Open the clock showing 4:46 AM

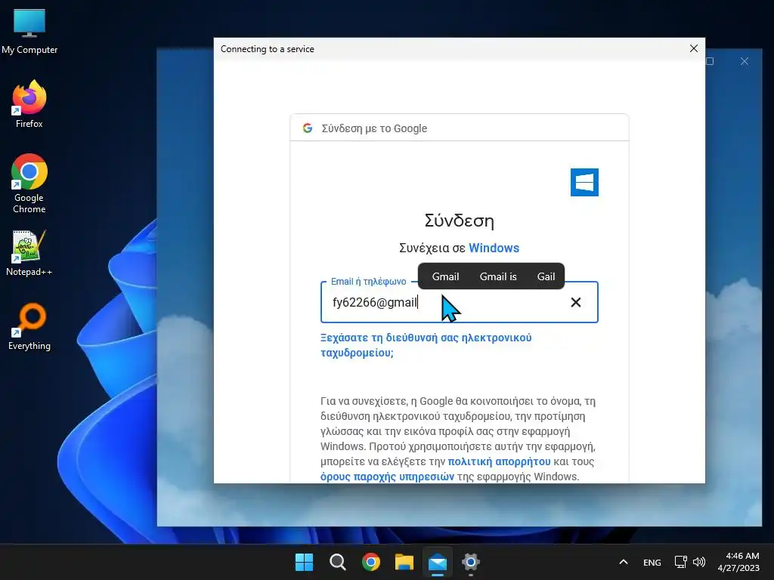(x=738, y=562)
